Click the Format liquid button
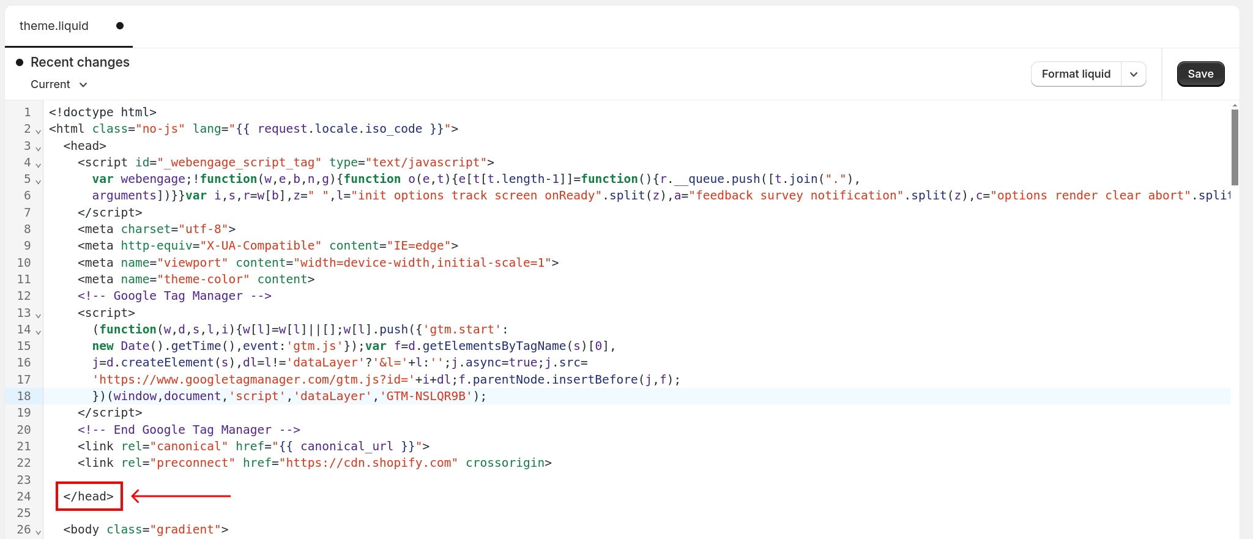 1076,74
